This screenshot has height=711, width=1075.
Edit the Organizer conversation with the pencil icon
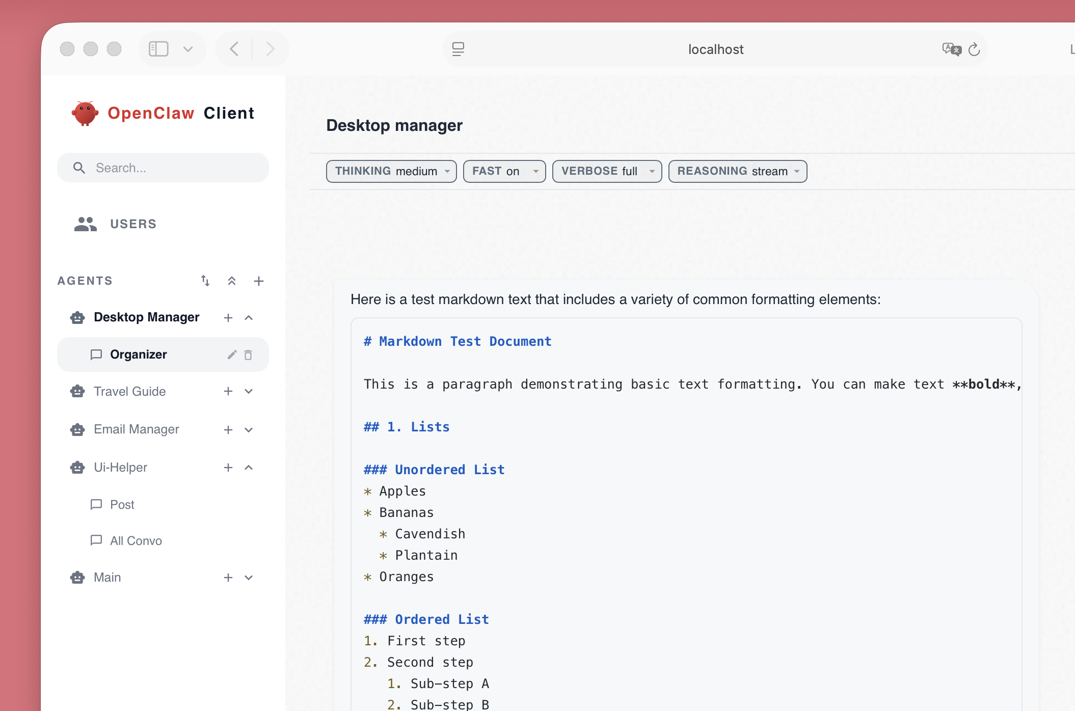tap(232, 354)
